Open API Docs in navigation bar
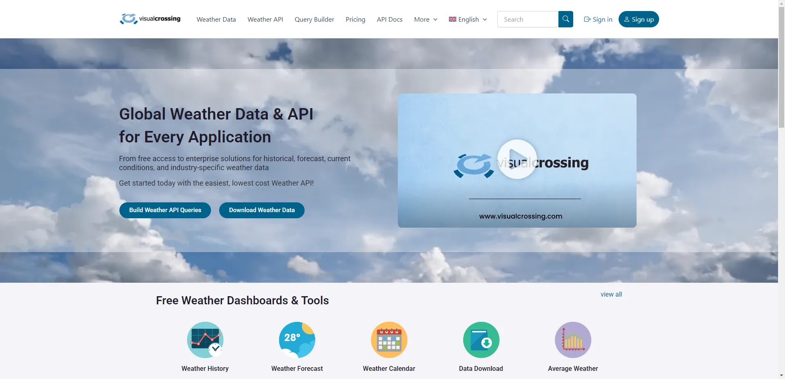This screenshot has height=379, width=785. click(389, 19)
